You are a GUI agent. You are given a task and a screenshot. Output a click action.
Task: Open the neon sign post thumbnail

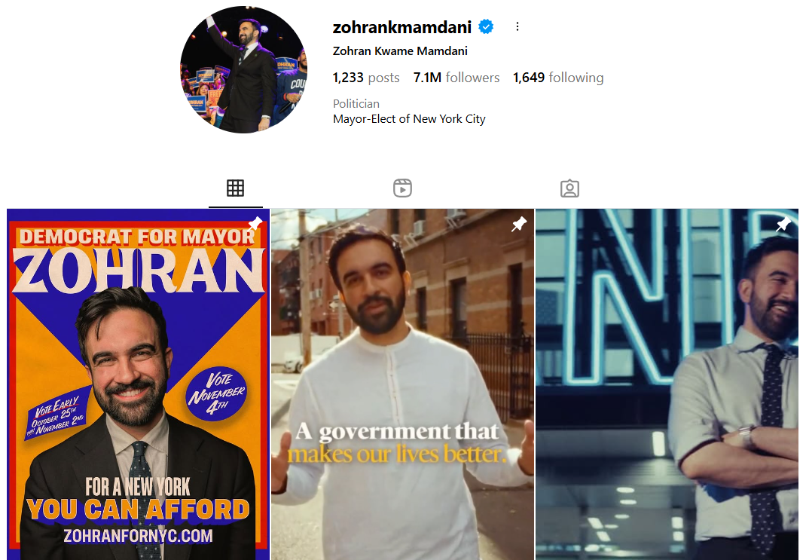667,384
